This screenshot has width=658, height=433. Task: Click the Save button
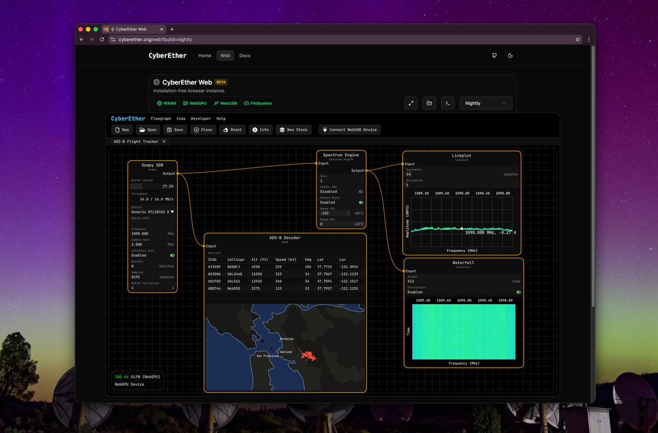tap(175, 130)
